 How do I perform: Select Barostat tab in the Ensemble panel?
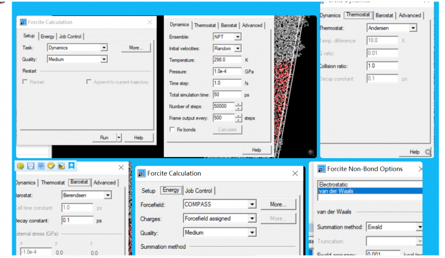[x=229, y=25]
